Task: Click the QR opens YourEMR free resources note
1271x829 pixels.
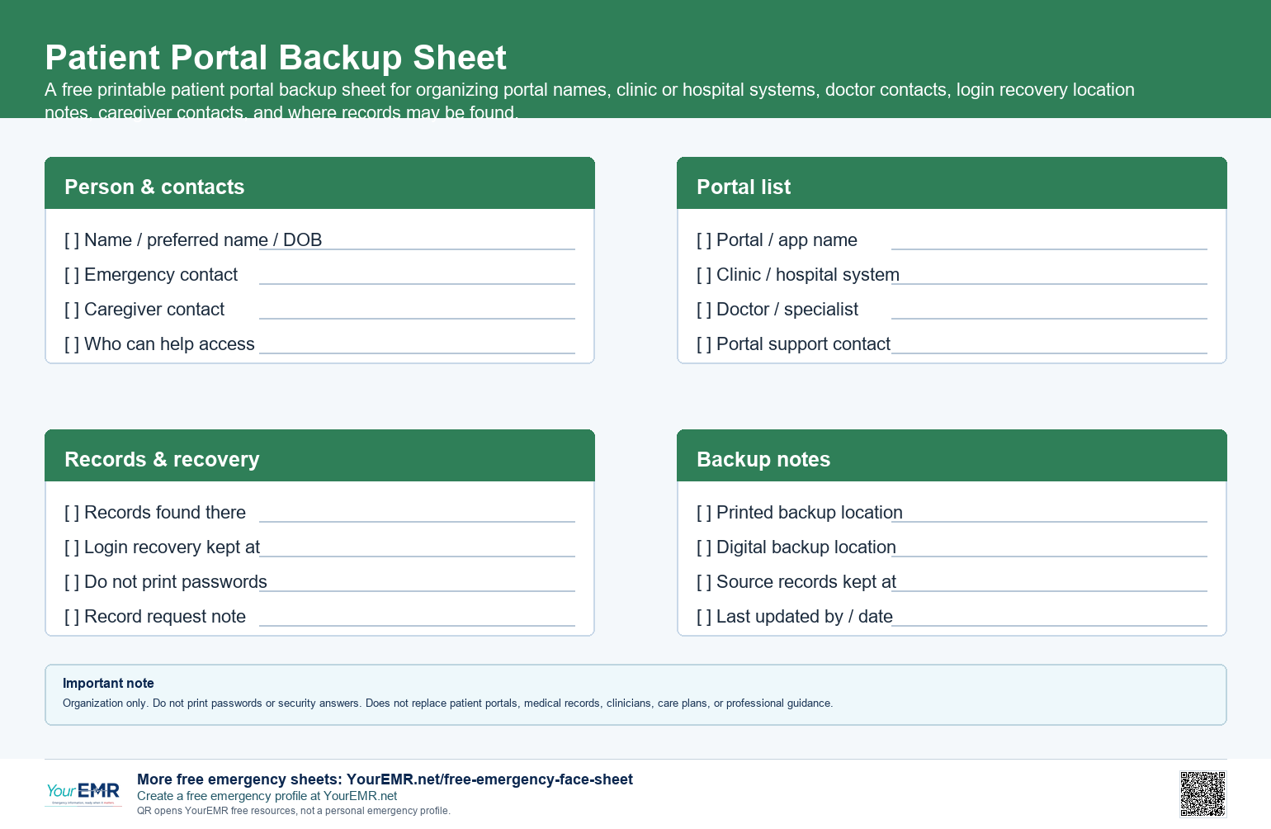Action: coord(294,811)
